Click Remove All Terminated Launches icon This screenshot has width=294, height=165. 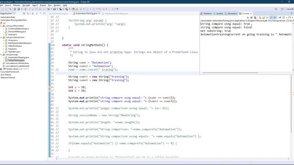tap(255, 17)
